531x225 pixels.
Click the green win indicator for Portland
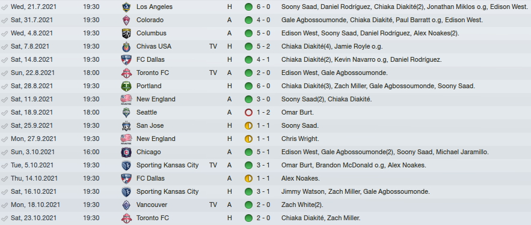click(248, 86)
